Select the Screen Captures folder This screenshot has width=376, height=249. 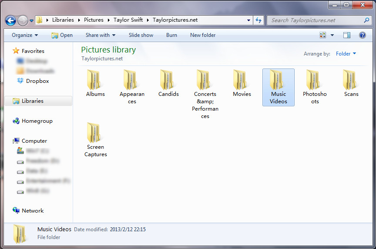[x=95, y=133]
